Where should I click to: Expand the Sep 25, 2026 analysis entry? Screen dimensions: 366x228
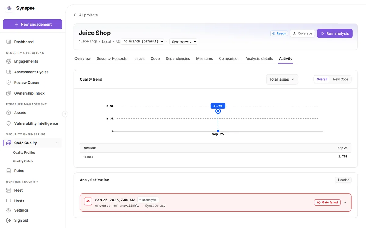point(345,202)
